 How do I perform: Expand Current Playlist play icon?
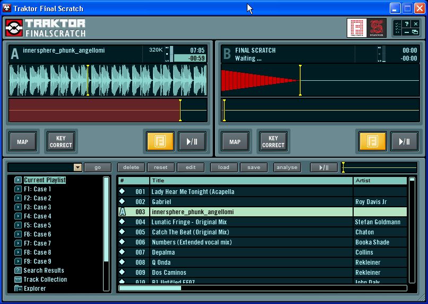coord(18,180)
